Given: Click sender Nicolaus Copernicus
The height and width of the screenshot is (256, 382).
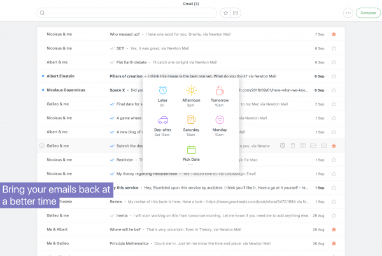Looking at the screenshot, I should coord(66,90).
